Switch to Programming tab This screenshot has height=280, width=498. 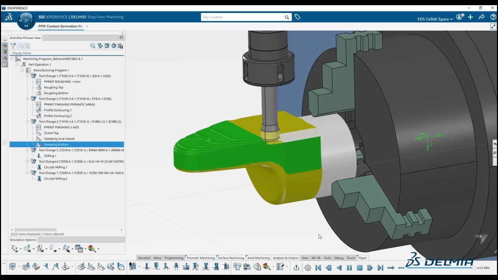click(174, 258)
